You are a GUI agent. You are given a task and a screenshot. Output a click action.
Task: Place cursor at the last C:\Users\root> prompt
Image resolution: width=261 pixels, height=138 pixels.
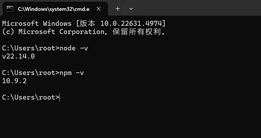tap(60, 98)
